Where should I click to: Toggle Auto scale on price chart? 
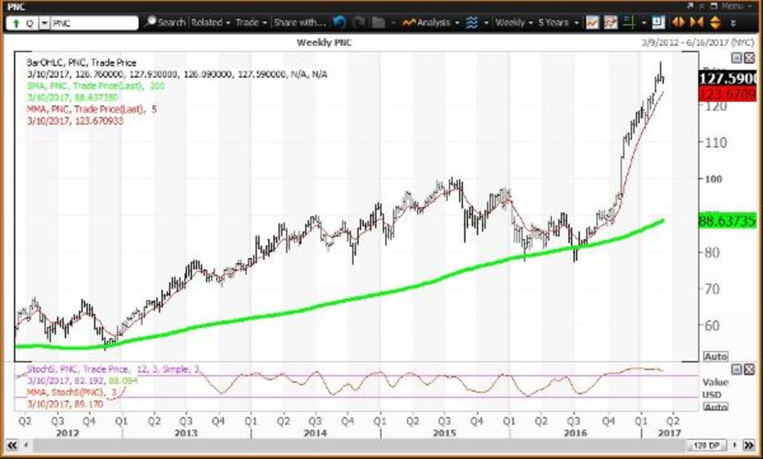tap(715, 357)
